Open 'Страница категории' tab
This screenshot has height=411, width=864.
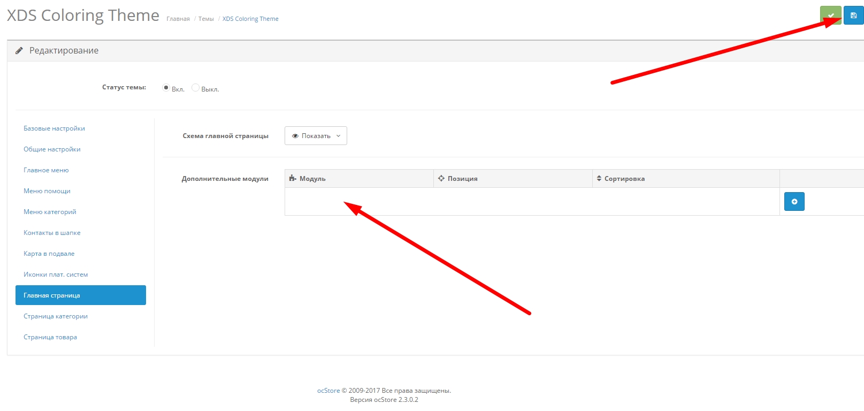coord(56,316)
